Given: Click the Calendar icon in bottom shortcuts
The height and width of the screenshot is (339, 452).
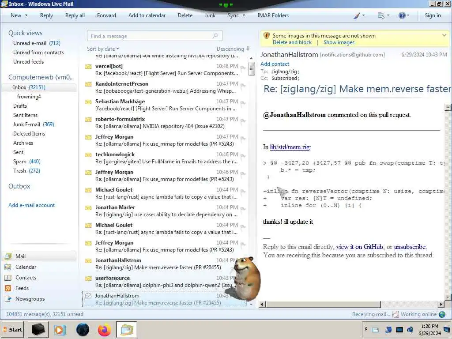Looking at the screenshot, I should (8, 267).
